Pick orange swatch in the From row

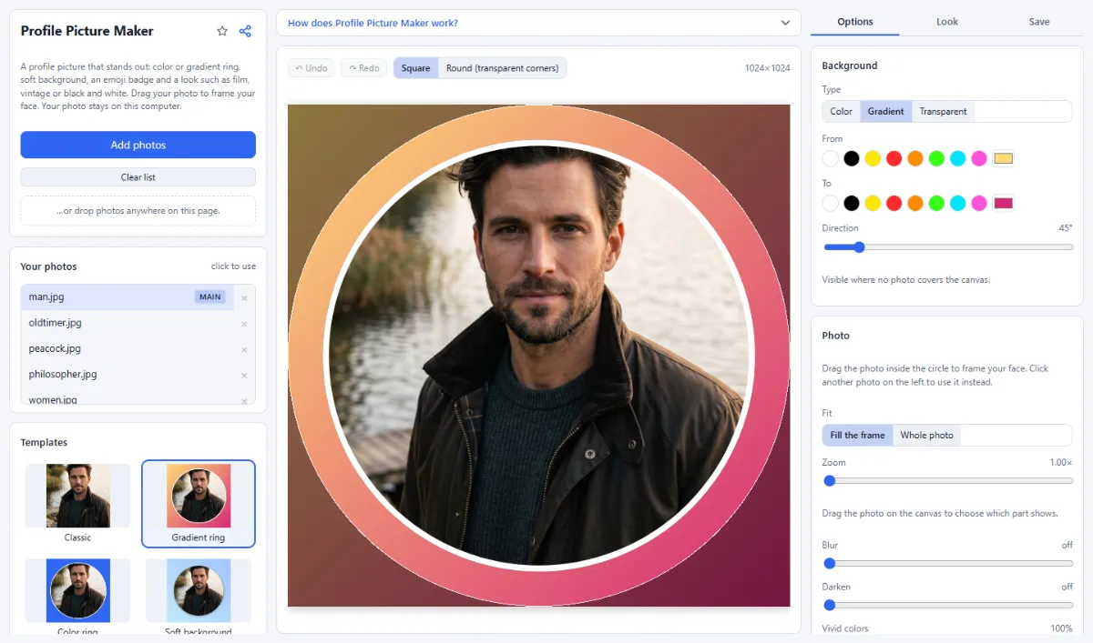pyautogui.click(x=915, y=158)
